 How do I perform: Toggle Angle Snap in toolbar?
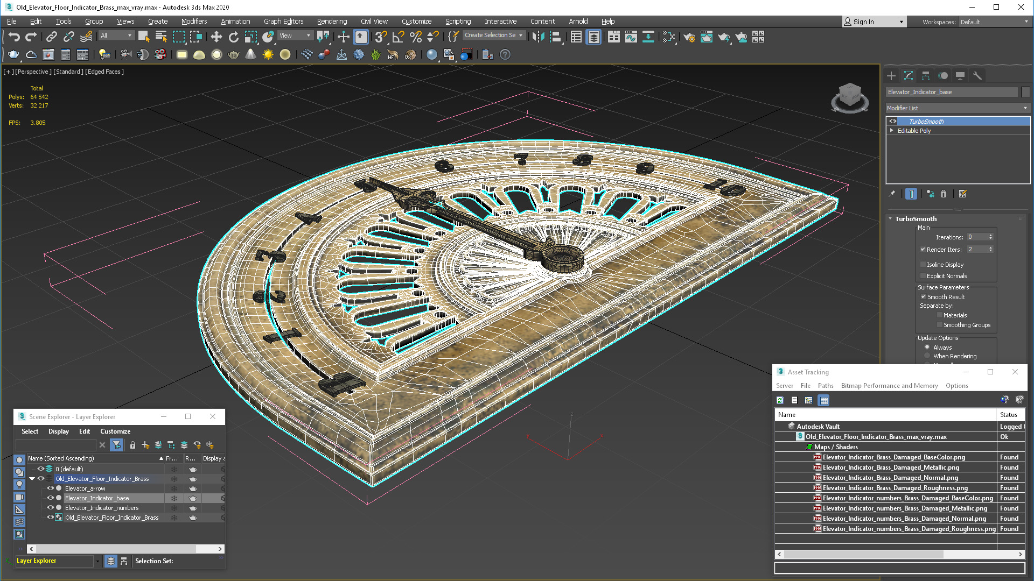pyautogui.click(x=398, y=37)
